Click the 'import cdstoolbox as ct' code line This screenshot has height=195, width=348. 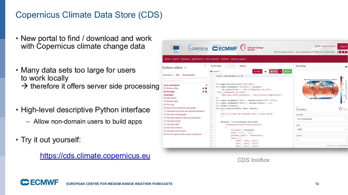click(229, 76)
